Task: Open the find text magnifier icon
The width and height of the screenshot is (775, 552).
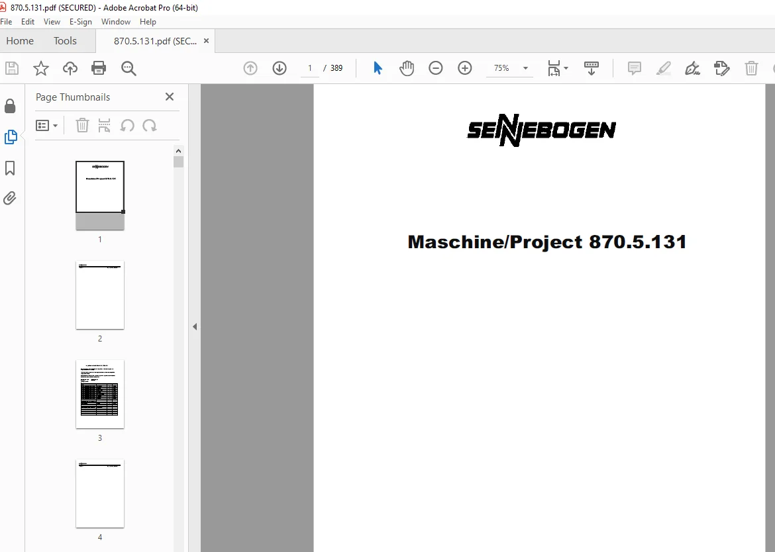Action: coord(129,68)
